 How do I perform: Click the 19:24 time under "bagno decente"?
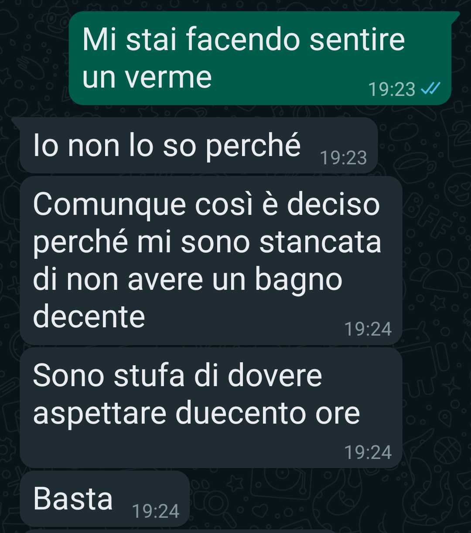pyautogui.click(x=368, y=329)
